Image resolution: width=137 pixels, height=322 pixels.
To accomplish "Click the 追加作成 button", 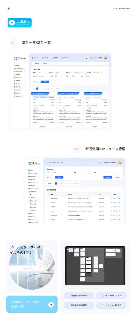I will [x=108, y=177].
